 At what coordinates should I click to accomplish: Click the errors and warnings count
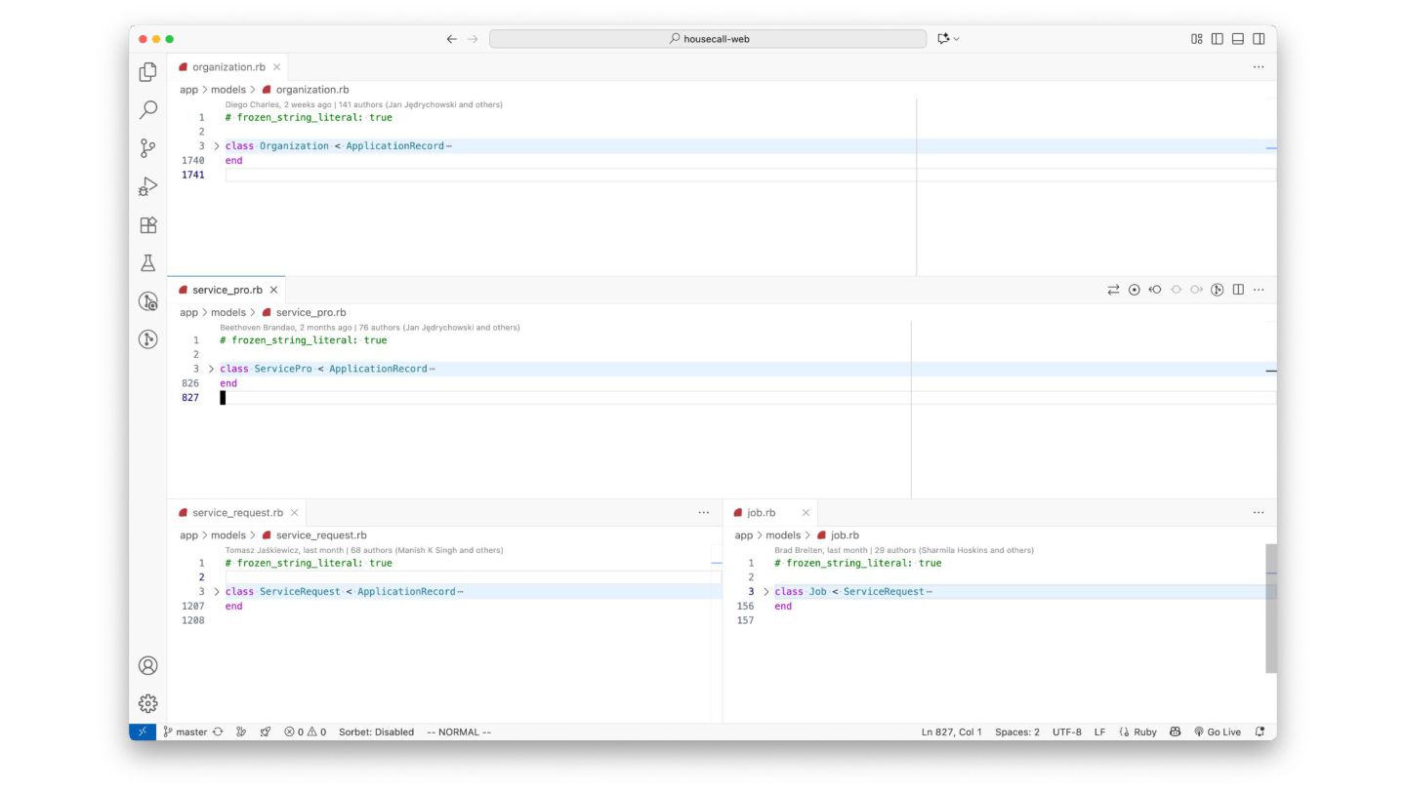305,731
